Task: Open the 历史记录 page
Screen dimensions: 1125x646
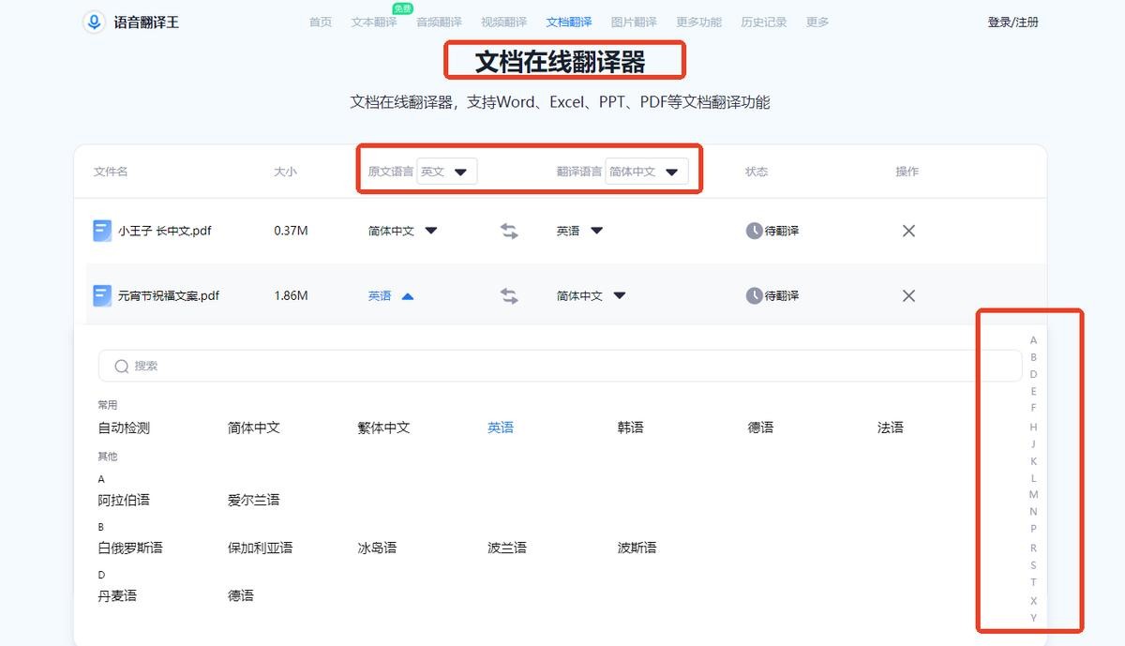Action: coord(763,22)
